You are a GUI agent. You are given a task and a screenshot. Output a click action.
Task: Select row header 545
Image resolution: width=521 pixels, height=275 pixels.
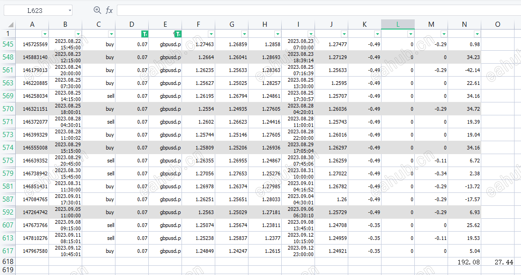(8, 44)
